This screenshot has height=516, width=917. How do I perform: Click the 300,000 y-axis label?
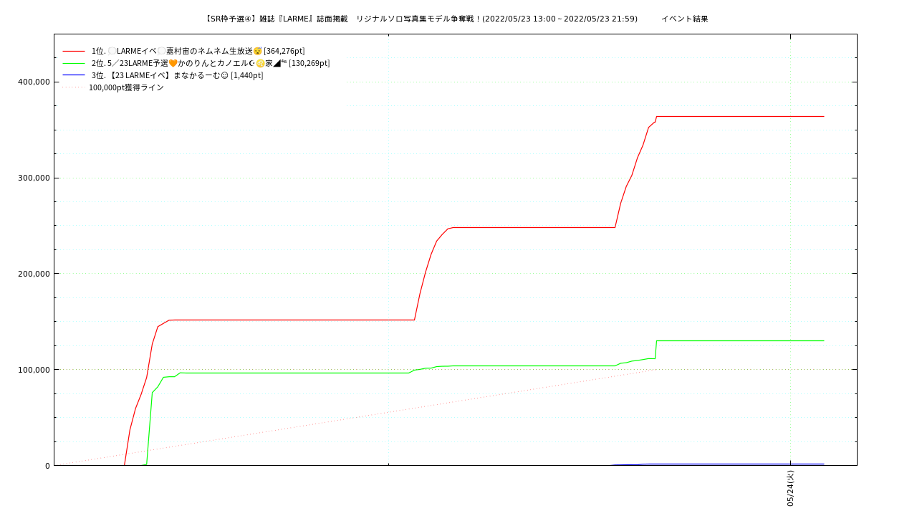pos(33,178)
